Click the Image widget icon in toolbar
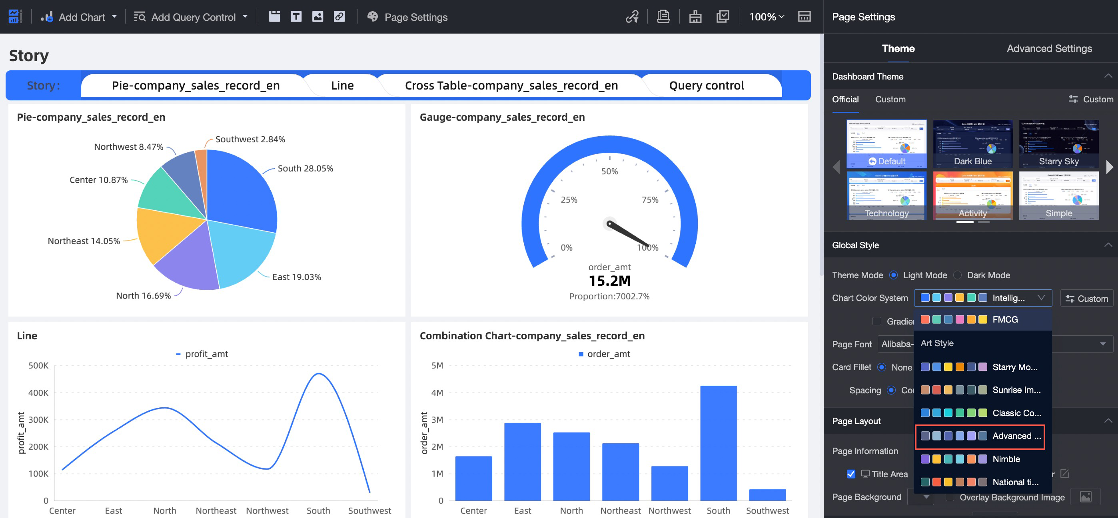The width and height of the screenshot is (1118, 518). pyautogui.click(x=318, y=17)
